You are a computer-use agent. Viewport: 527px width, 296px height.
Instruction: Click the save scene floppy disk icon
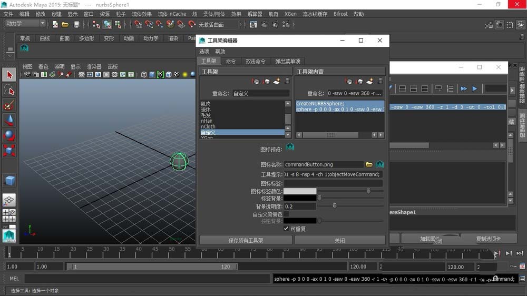point(77,24)
